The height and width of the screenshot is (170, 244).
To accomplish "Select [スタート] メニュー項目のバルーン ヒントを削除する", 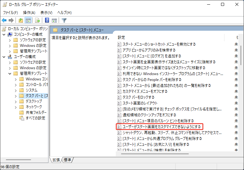I will [158, 121].
